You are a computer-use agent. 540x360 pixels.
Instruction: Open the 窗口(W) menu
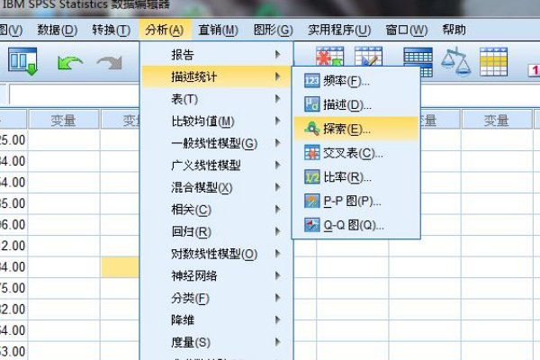click(x=407, y=30)
